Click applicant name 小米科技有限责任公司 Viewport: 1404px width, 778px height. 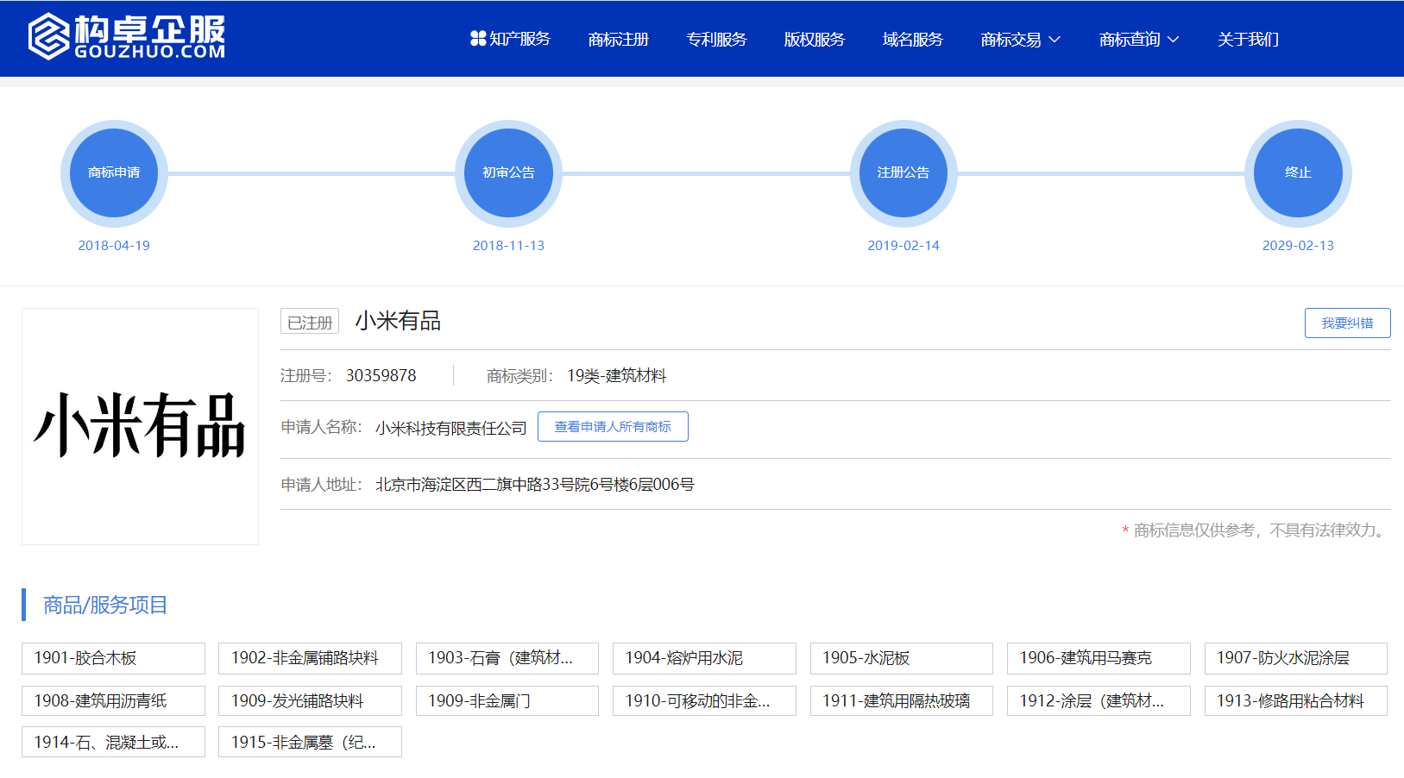tap(450, 428)
